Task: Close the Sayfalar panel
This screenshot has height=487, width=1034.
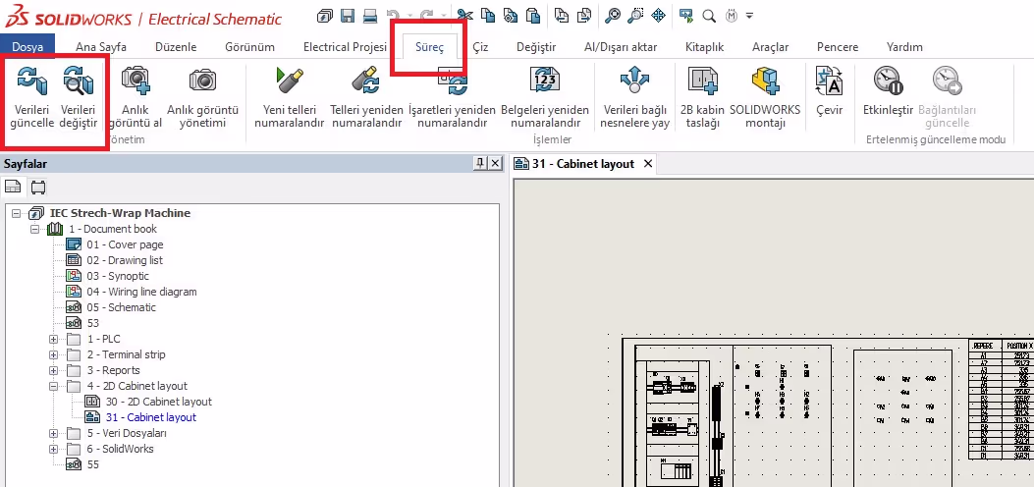Action: tap(495, 164)
